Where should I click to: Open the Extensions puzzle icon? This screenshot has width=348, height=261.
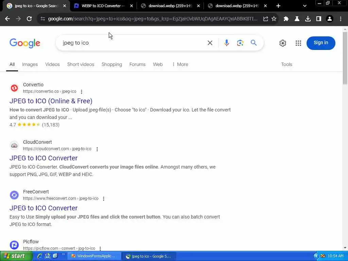[286, 19]
